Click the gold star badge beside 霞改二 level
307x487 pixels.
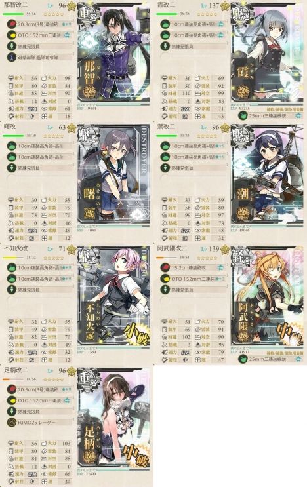click(x=225, y=6)
